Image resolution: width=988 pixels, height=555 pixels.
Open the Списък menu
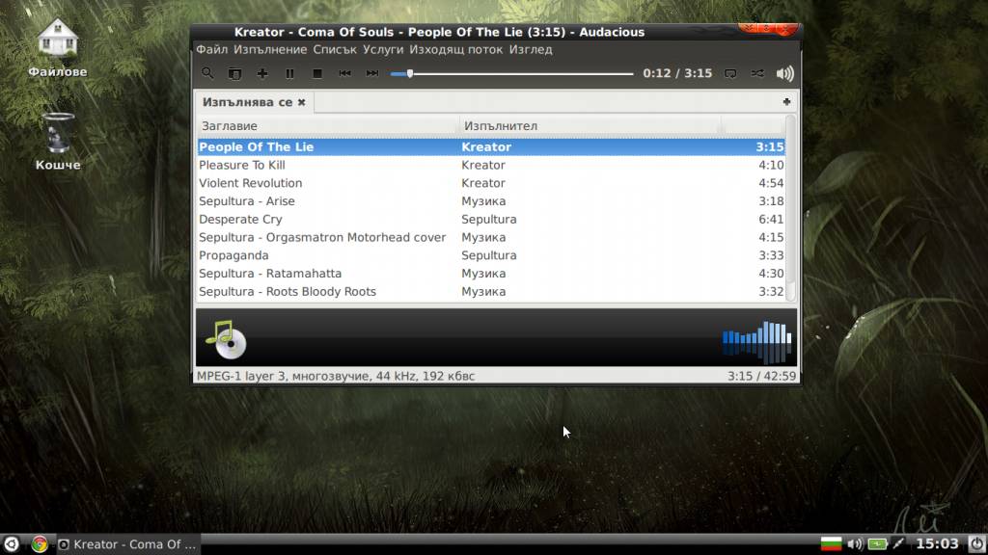pyautogui.click(x=335, y=50)
